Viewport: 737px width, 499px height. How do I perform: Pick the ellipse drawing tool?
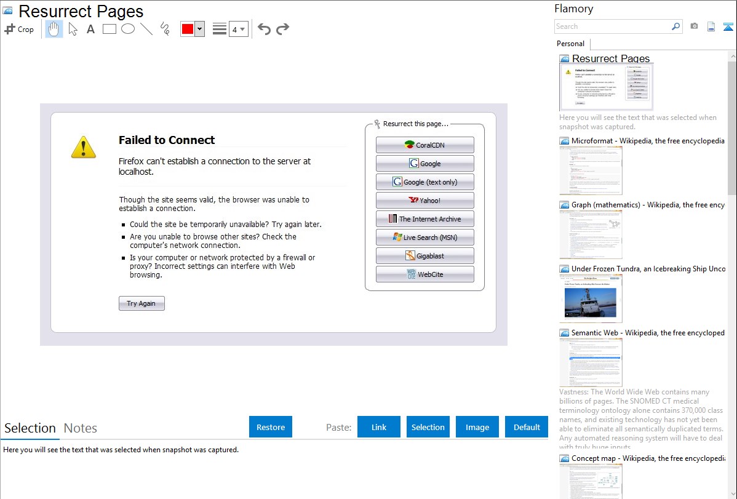(x=128, y=29)
